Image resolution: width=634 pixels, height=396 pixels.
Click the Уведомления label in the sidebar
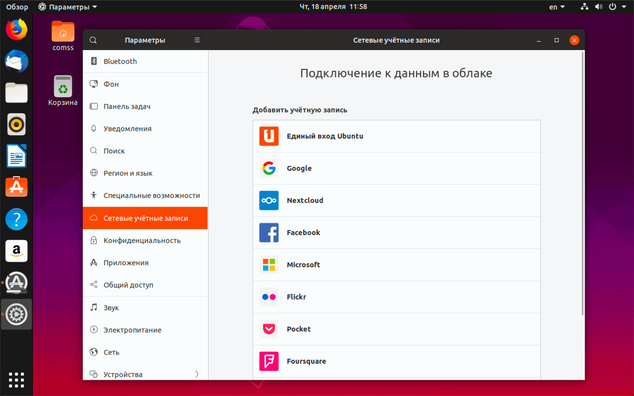point(127,129)
